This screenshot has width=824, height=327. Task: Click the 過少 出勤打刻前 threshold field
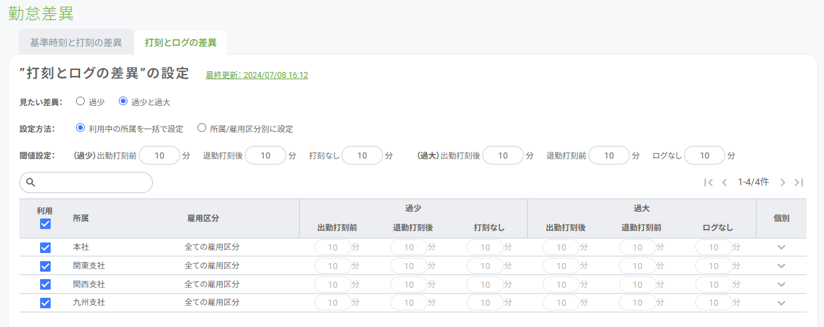click(159, 155)
